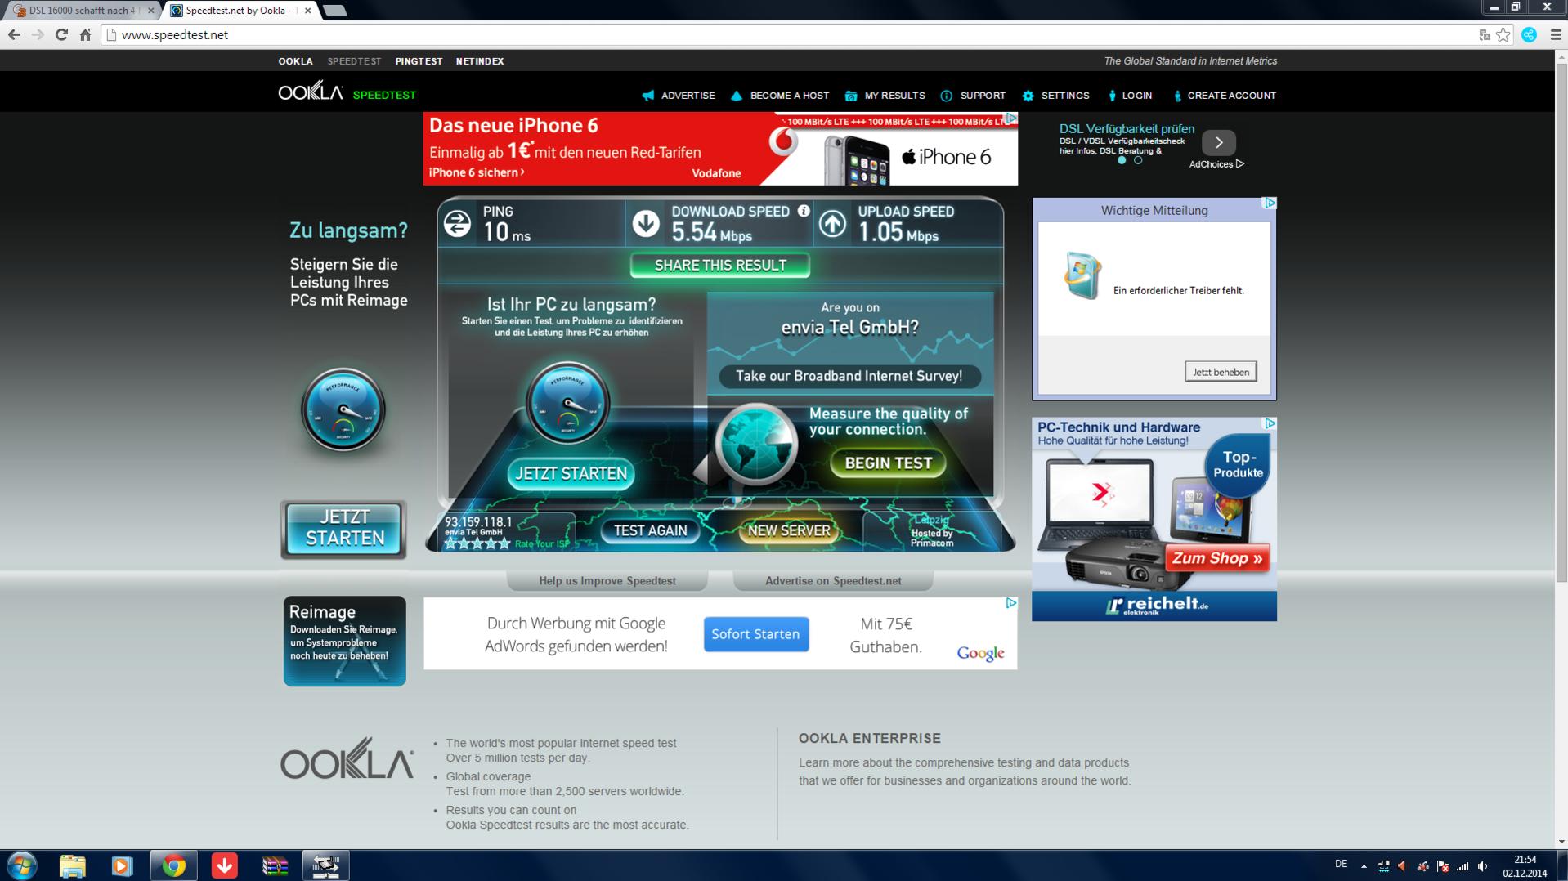
Task: Rate ISP using the five star icons
Action: [x=477, y=543]
